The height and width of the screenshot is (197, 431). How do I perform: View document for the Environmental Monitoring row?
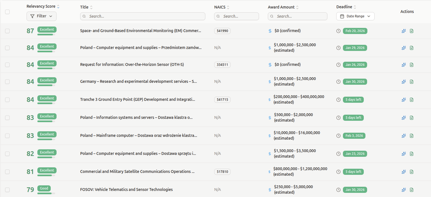[x=412, y=31]
